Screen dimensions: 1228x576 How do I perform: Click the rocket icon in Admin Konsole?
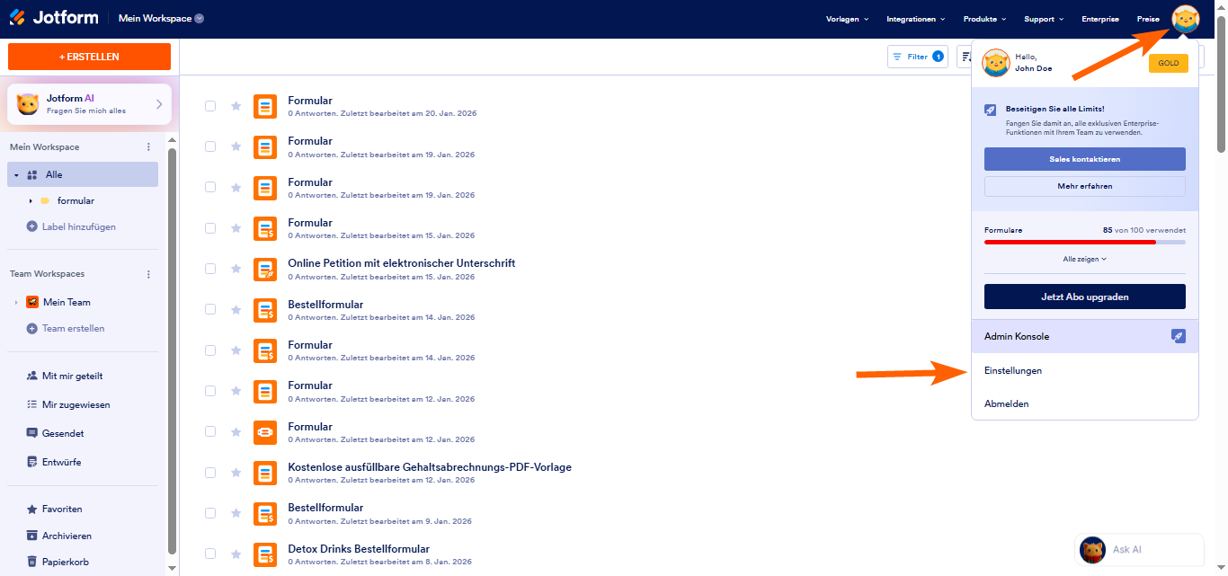1179,336
